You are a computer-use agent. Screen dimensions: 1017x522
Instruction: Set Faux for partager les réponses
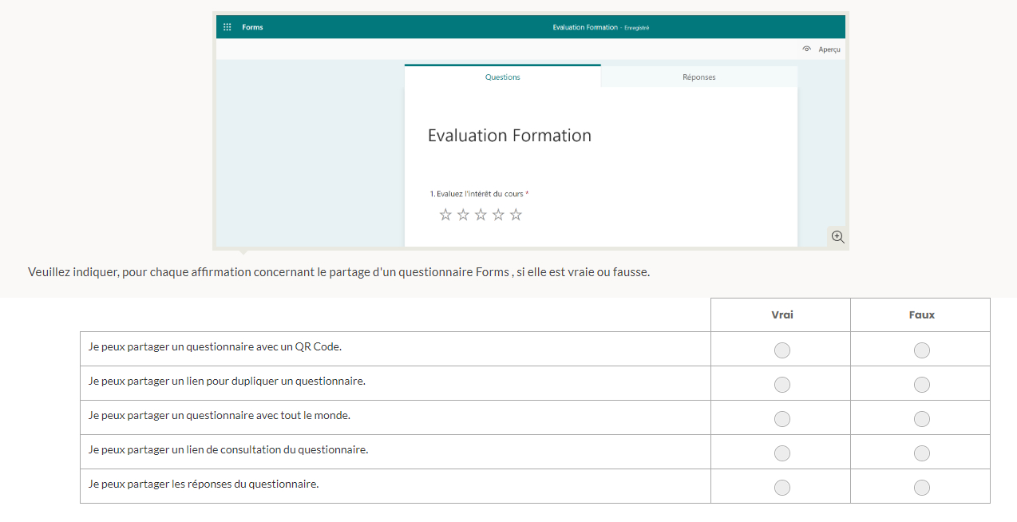[922, 488]
